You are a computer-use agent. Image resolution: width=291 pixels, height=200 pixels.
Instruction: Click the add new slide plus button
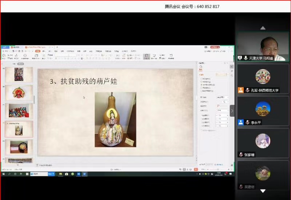[18, 165]
